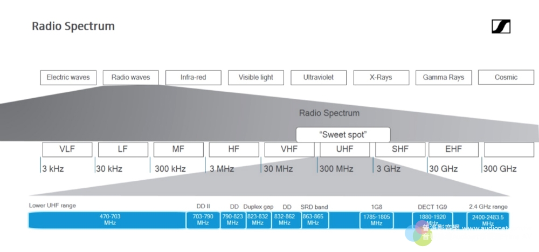Click the 2.4 GHz range label

[488, 207]
